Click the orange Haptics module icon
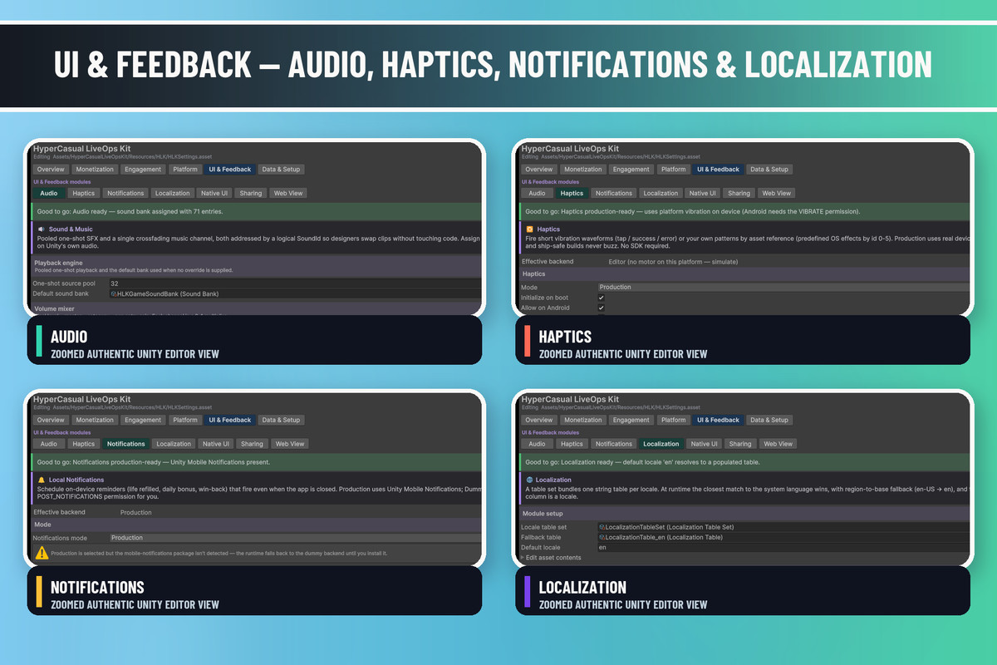The height and width of the screenshot is (665, 997). [x=530, y=229]
